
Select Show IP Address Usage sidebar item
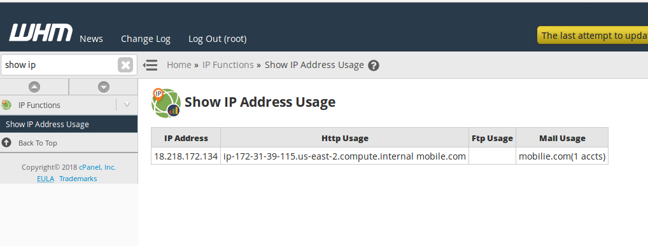69,124
